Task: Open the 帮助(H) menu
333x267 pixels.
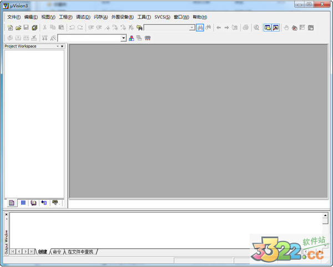Action: (200, 17)
